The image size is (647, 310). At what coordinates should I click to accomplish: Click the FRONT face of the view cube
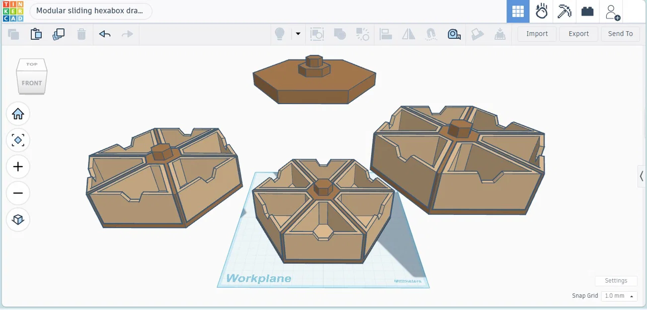tap(32, 83)
